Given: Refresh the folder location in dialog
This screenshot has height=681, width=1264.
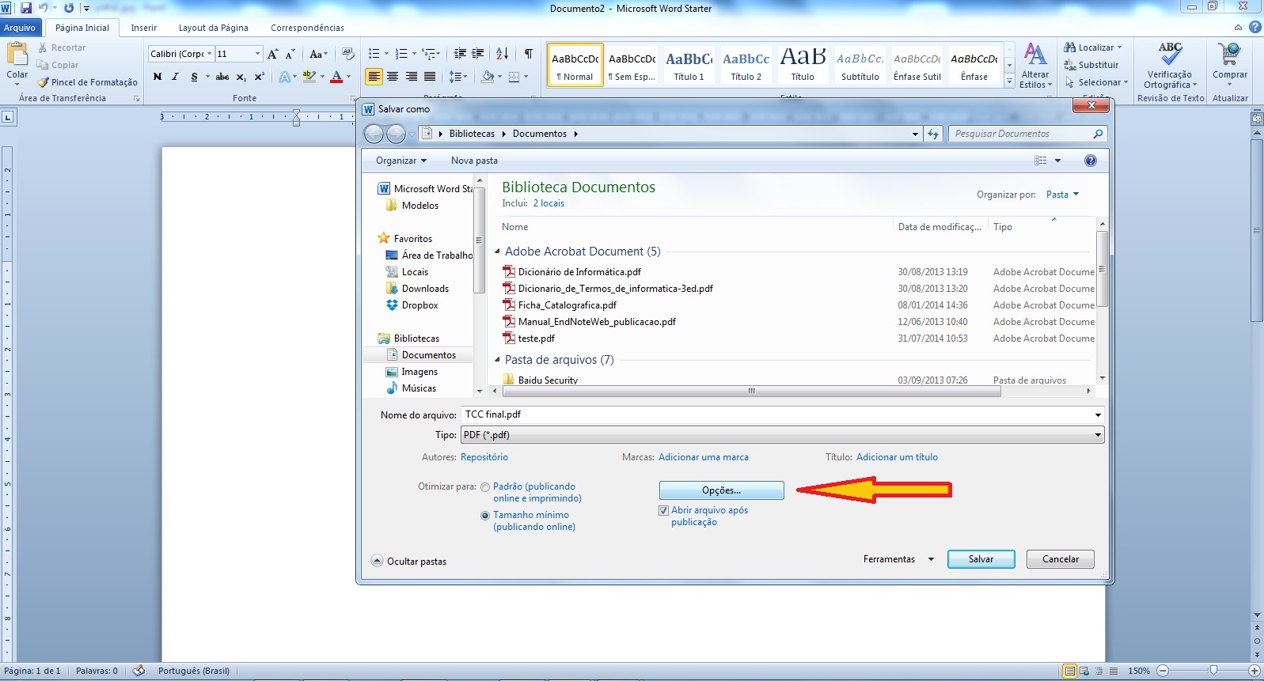Looking at the screenshot, I should [934, 134].
